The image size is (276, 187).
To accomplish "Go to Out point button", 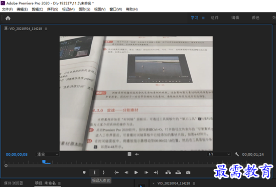I will tap(156, 172).
